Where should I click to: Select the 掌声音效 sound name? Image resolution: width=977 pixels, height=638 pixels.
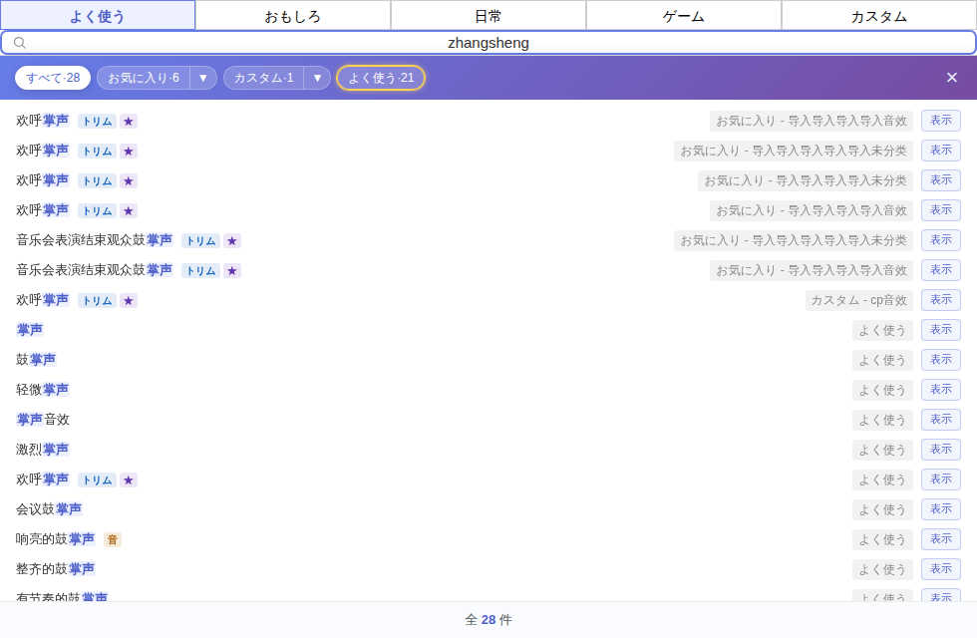tap(42, 420)
